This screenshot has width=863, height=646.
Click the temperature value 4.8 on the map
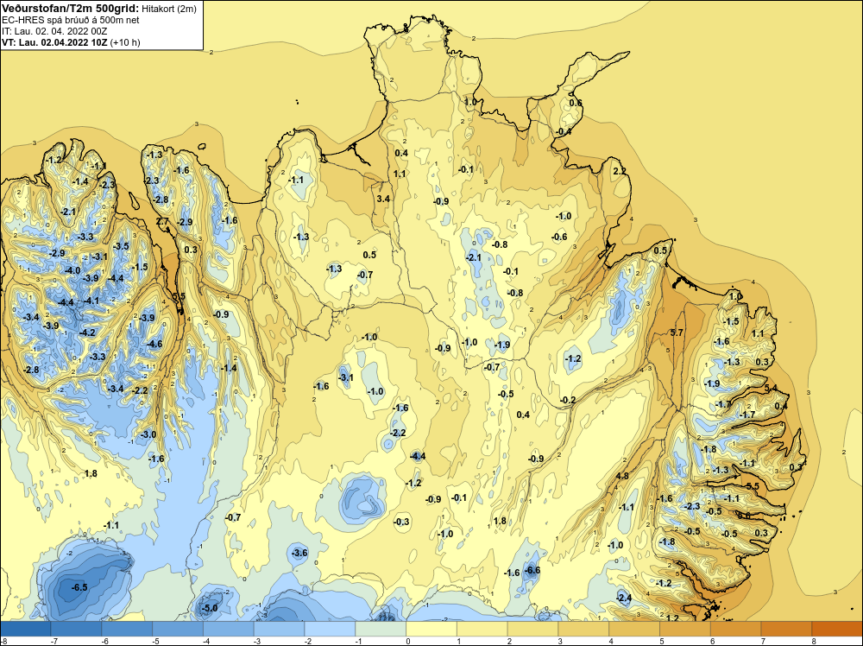tap(622, 476)
